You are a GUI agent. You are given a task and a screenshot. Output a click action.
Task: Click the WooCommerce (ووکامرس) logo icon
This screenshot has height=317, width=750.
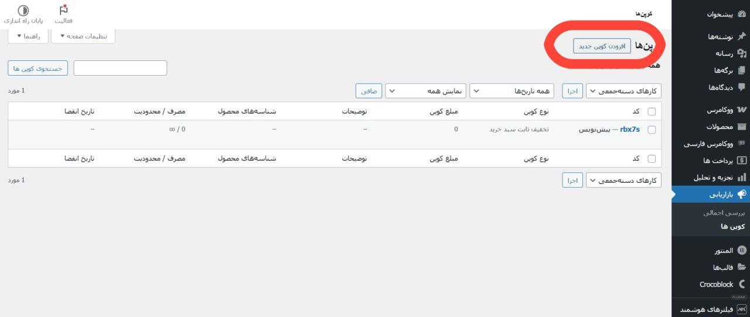(742, 110)
